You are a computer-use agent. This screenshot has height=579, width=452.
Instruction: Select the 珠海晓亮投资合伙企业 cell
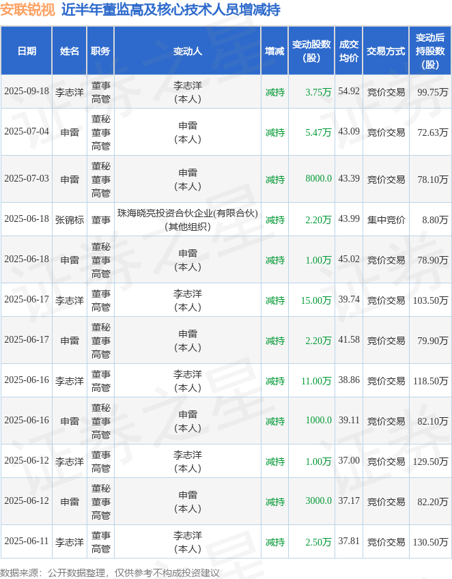pos(188,220)
